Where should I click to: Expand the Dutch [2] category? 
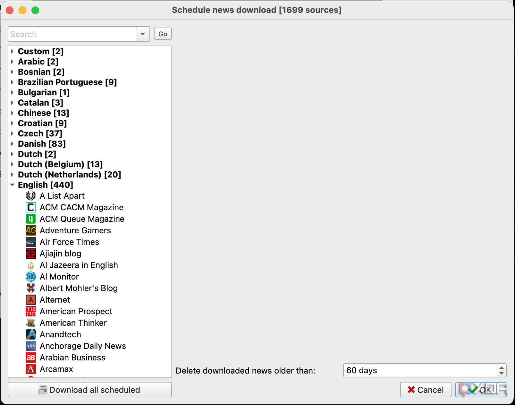pyautogui.click(x=12, y=154)
